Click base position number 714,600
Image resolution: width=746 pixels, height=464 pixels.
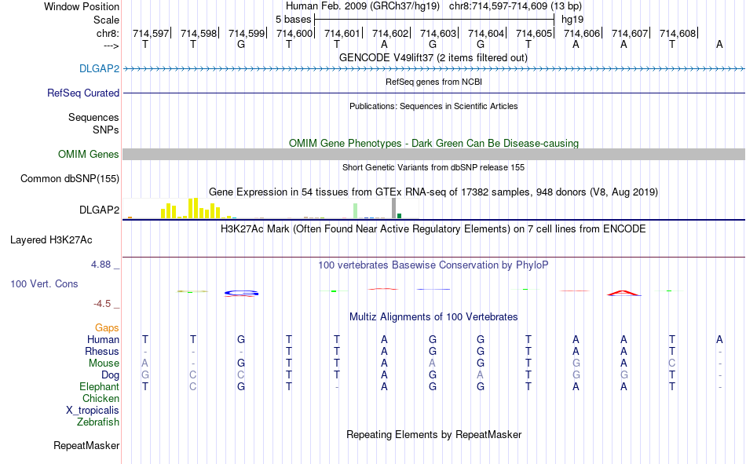pyautogui.click(x=294, y=33)
